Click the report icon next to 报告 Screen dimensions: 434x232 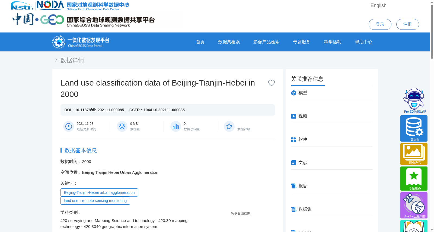click(x=293, y=186)
